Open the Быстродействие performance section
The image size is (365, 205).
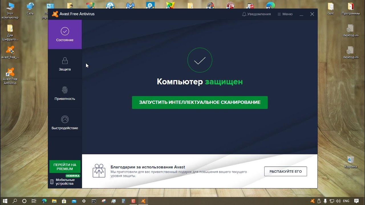[65, 122]
